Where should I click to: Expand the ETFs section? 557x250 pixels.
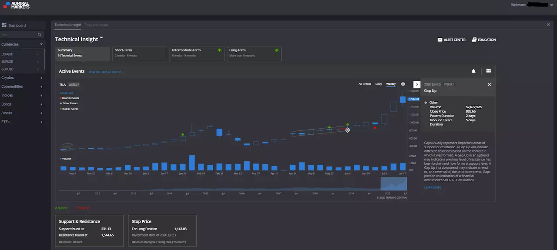point(41,122)
